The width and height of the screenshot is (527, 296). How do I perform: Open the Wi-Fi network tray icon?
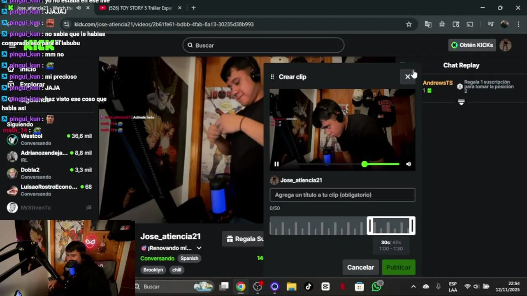pos(467,287)
